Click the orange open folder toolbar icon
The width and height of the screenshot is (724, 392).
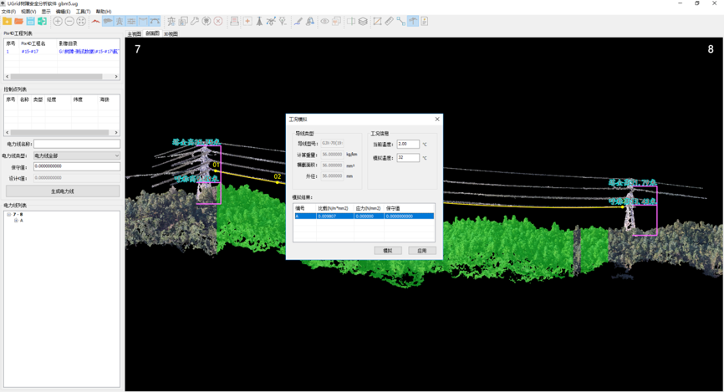coord(18,21)
